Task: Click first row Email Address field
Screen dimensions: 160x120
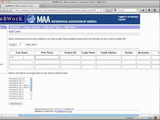Action: (x=108, y=57)
